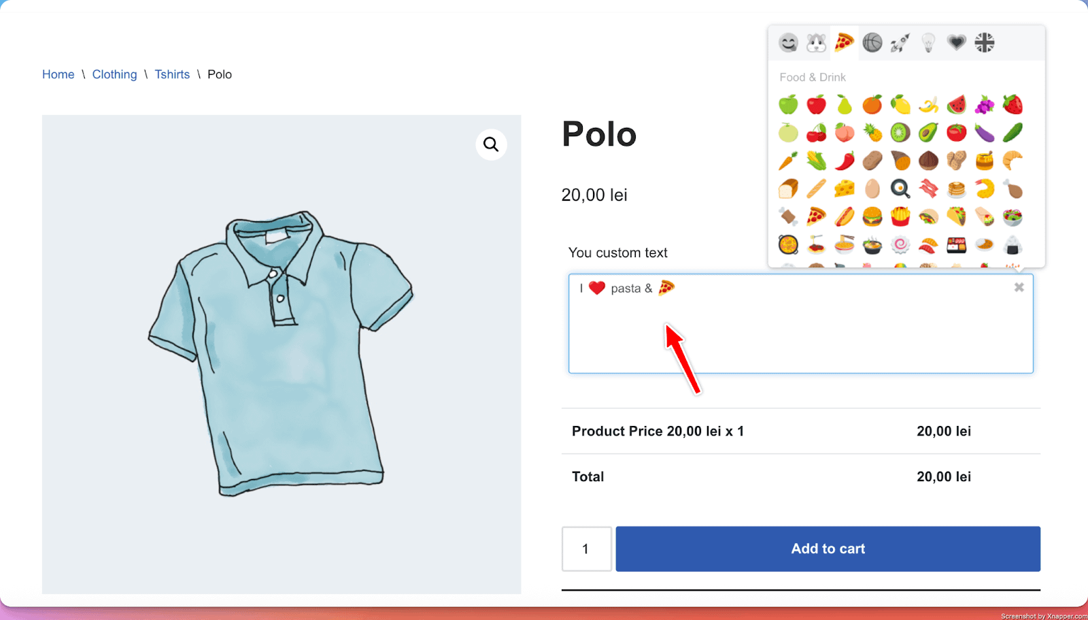The image size is (1088, 620).
Task: Insert the spaghetti plate emoji
Action: [816, 244]
